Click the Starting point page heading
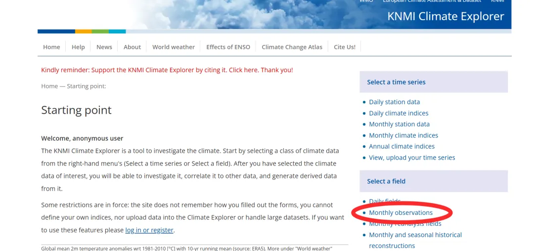The width and height of the screenshot is (534, 251). [76, 110]
